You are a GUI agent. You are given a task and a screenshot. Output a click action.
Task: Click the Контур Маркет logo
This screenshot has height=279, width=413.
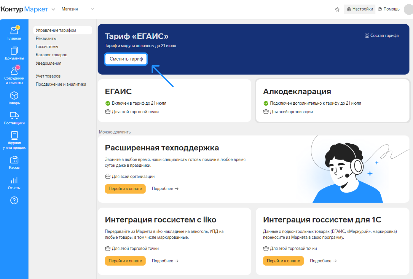(x=24, y=9)
